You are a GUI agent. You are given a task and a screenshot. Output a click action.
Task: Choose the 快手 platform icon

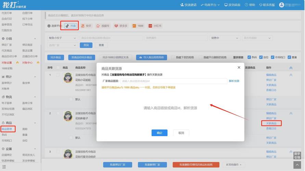pyautogui.click(x=83, y=26)
